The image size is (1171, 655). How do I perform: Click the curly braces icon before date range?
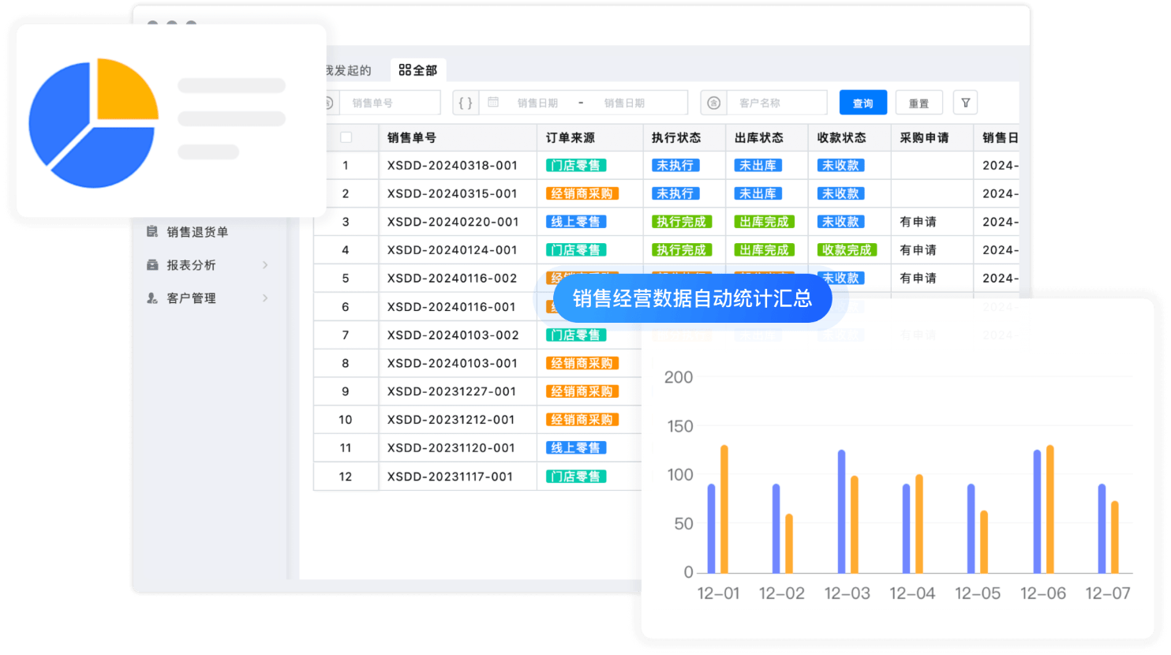tap(466, 103)
